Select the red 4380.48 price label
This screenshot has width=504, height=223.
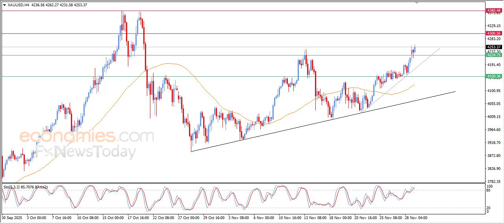pos(493,10)
